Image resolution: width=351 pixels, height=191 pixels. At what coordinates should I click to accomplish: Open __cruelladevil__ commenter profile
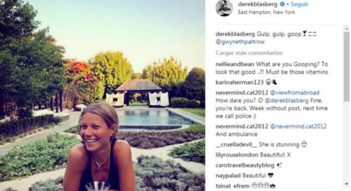coord(236,145)
